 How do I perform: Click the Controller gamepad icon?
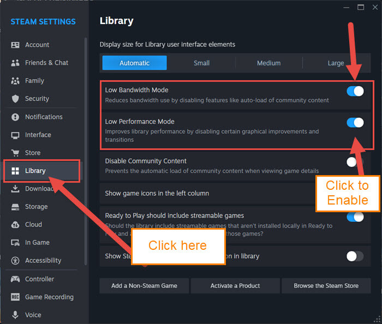click(x=15, y=279)
